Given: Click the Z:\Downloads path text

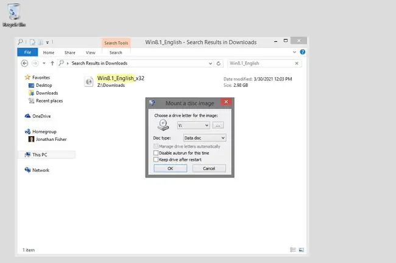Looking at the screenshot, I should tap(111, 85).
